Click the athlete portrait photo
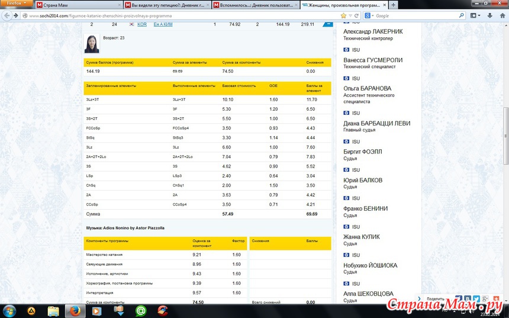Image resolution: width=509 pixels, height=318 pixels. [x=92, y=44]
